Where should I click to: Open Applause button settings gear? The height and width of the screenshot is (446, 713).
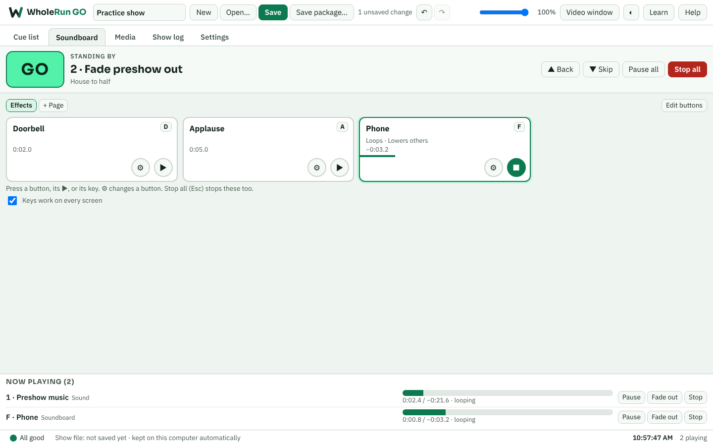(317, 167)
